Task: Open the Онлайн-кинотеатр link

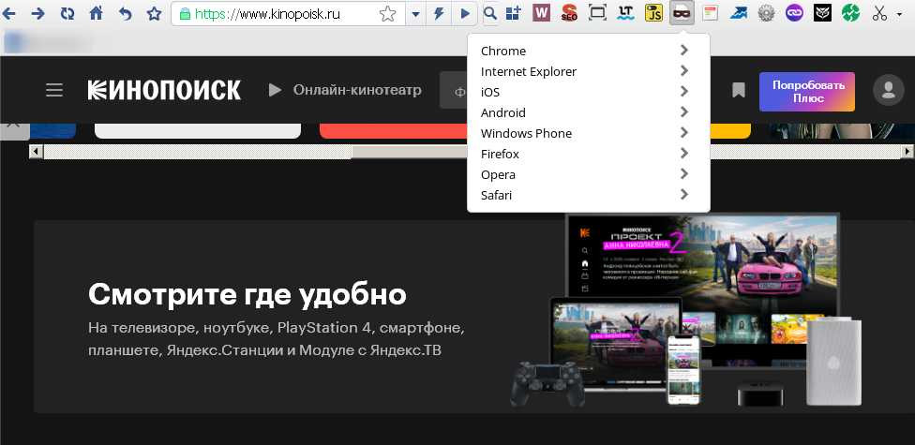Action: (x=345, y=90)
